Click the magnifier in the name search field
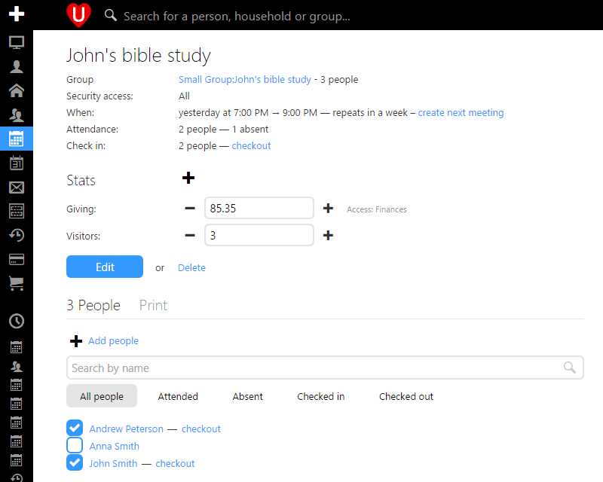This screenshot has width=603, height=482. click(x=571, y=368)
